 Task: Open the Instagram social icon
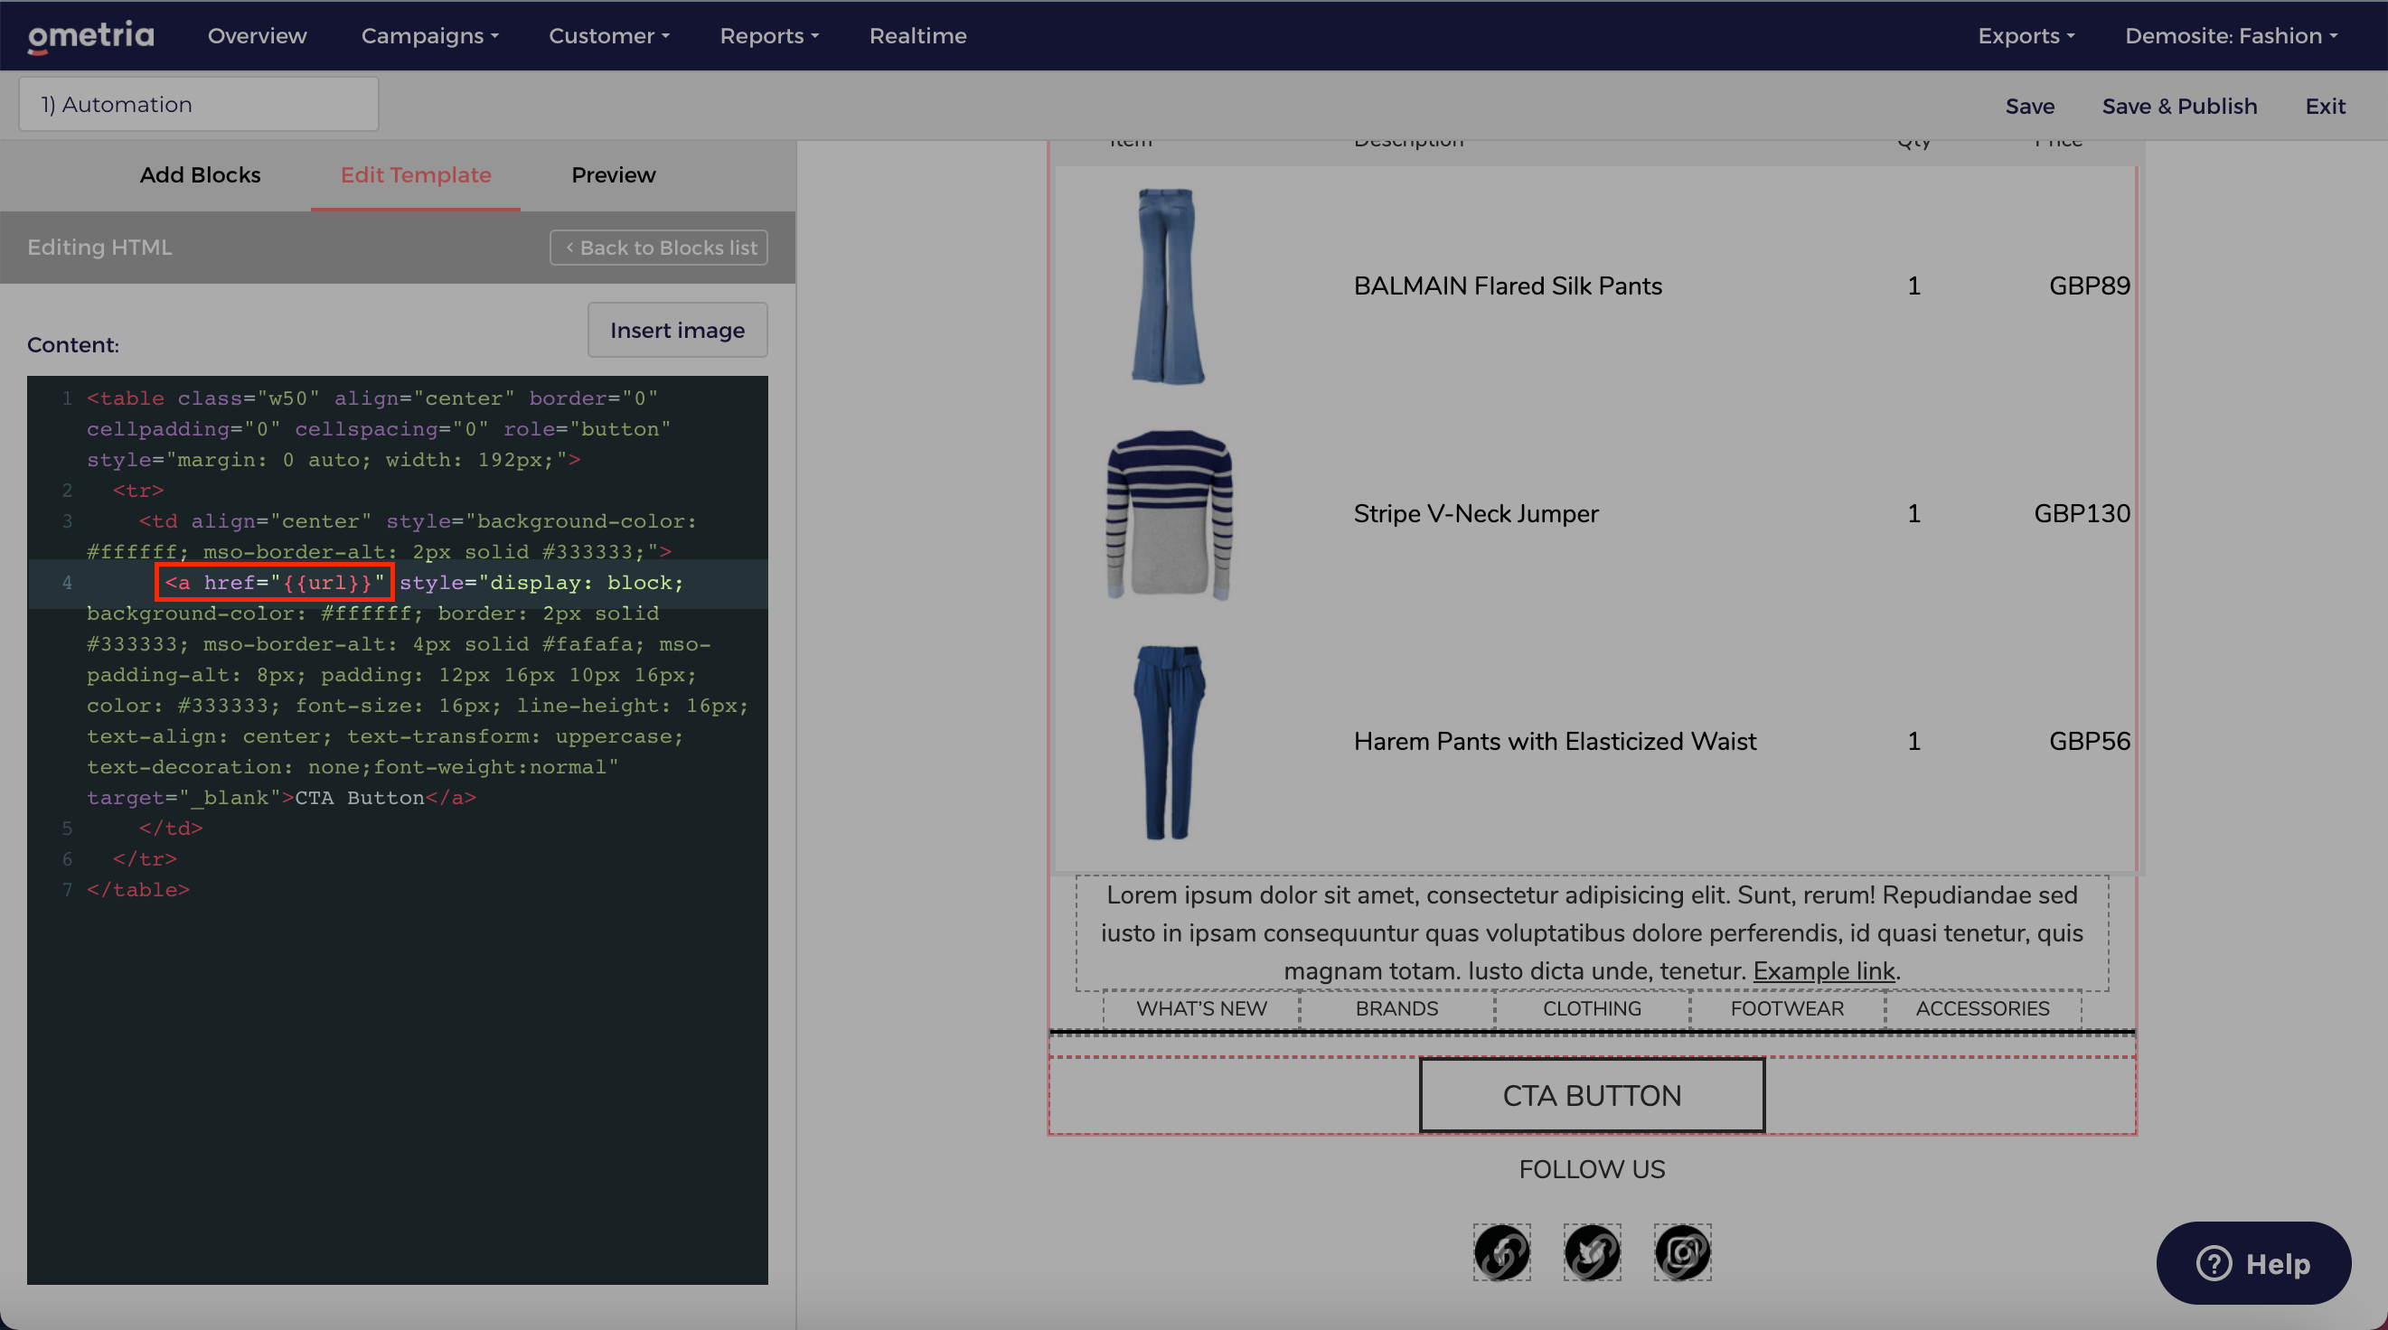click(x=1681, y=1252)
